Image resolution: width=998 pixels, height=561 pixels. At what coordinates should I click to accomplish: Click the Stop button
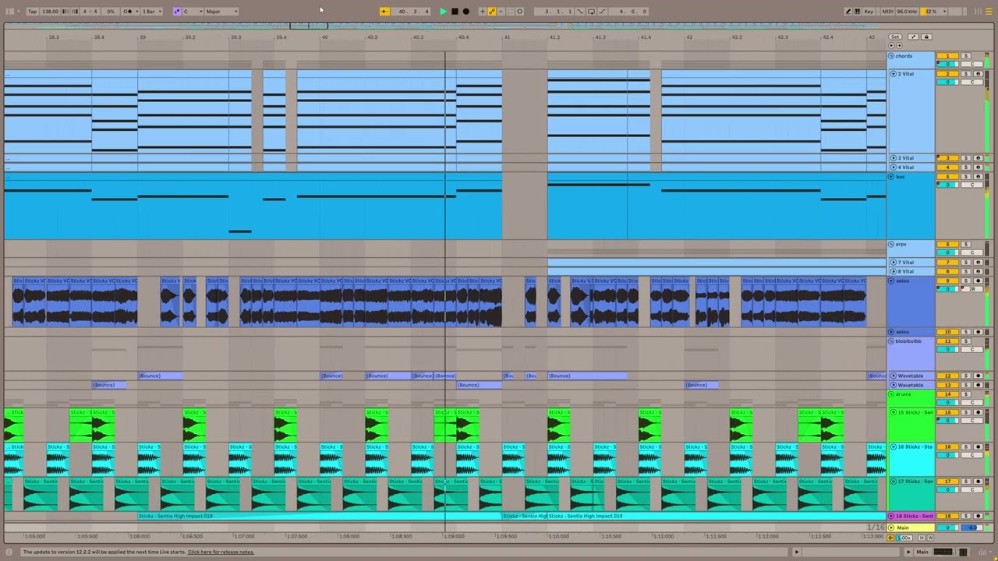[x=455, y=12]
